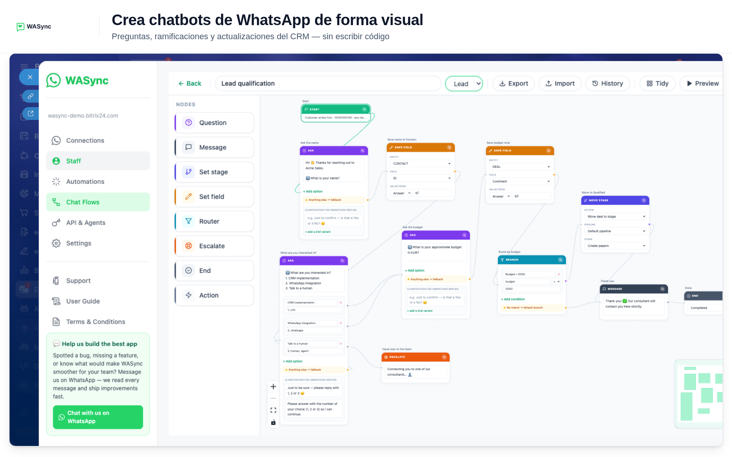Open settings of the START node
Image resolution: width=732 pixels, height=457 pixels.
pyautogui.click(x=364, y=109)
